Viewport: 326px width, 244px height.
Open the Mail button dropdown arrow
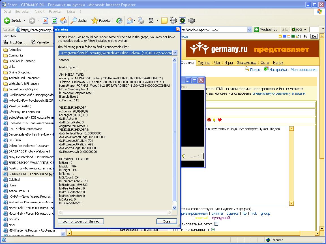click(x=135, y=21)
